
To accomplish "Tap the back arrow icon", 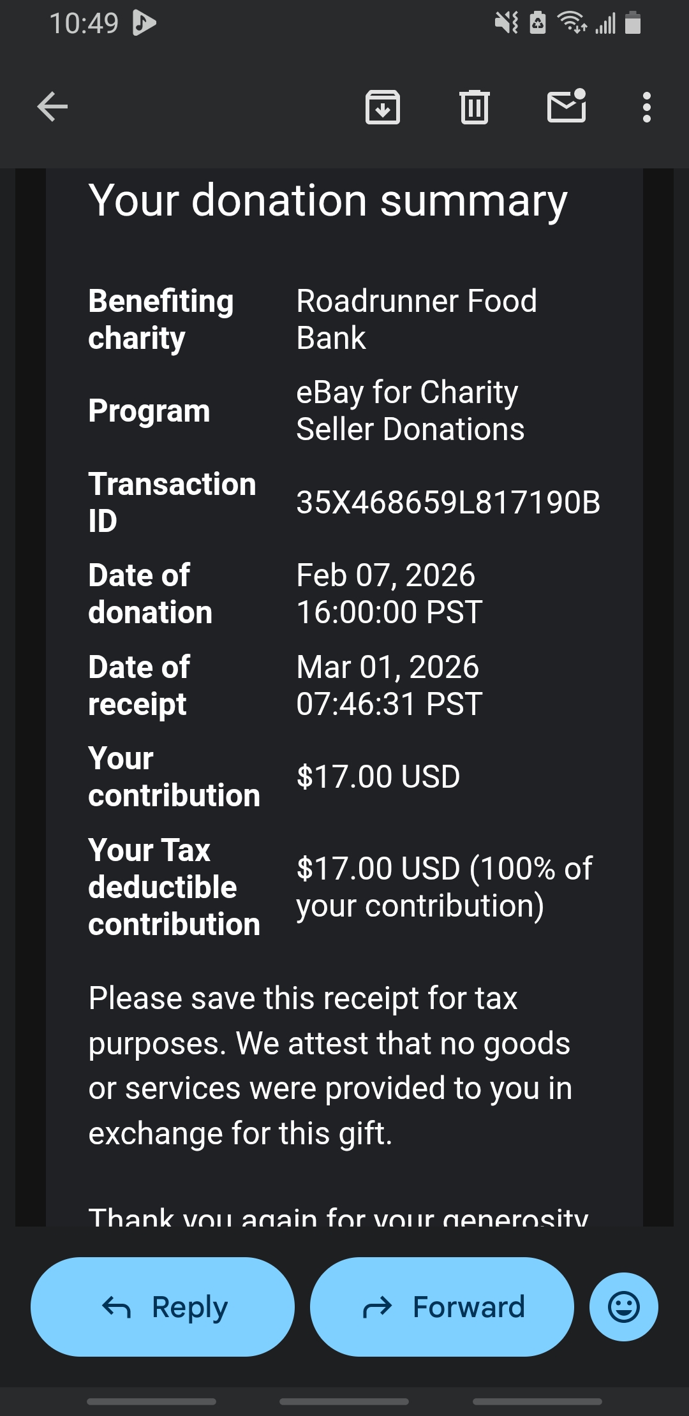I will tap(52, 107).
